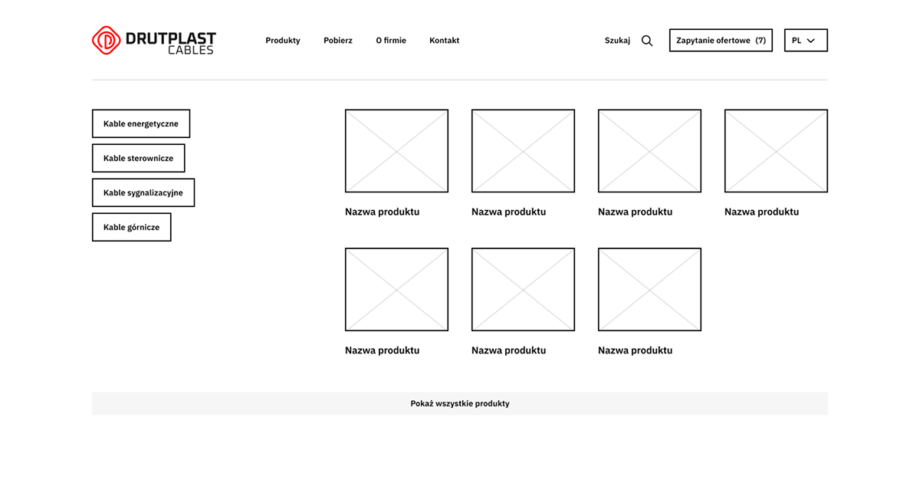Click Nazwa produktu under third top-row image

coord(636,212)
